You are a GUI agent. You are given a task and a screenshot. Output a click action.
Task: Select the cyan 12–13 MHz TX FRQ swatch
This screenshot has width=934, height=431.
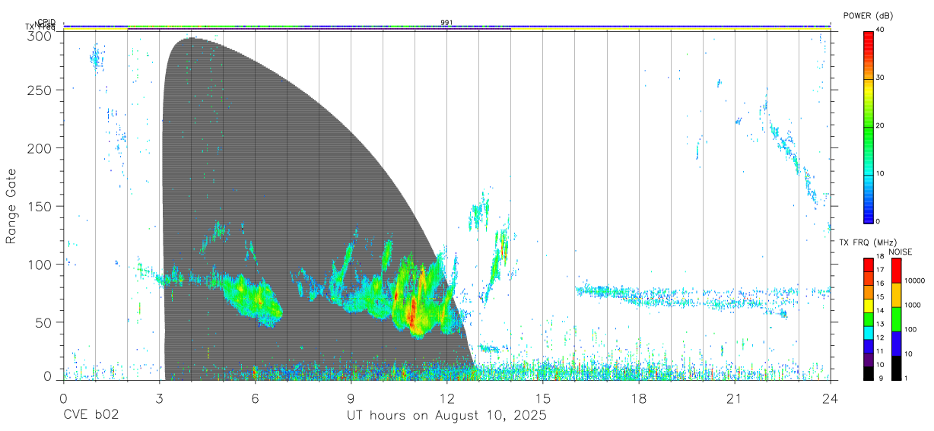click(868, 332)
